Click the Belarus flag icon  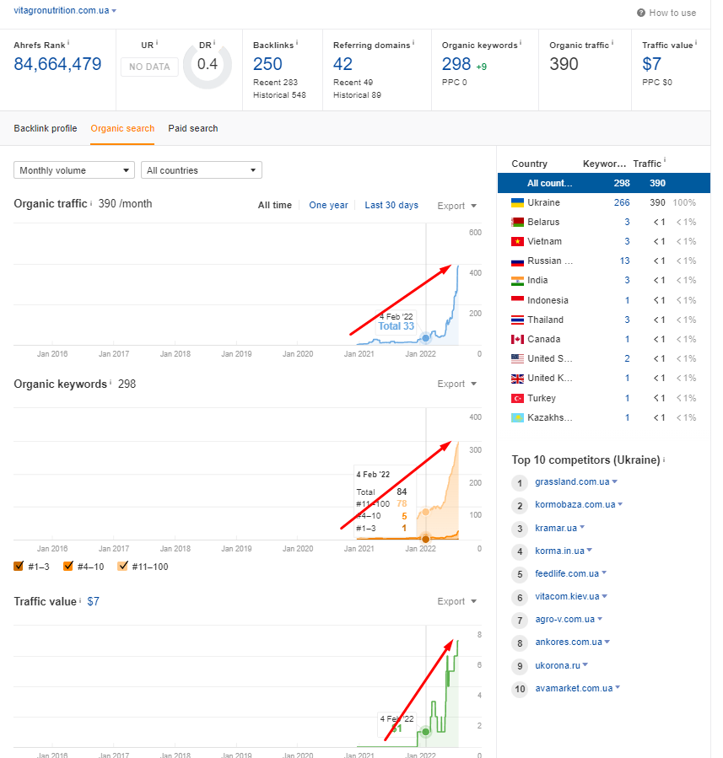[x=517, y=222]
